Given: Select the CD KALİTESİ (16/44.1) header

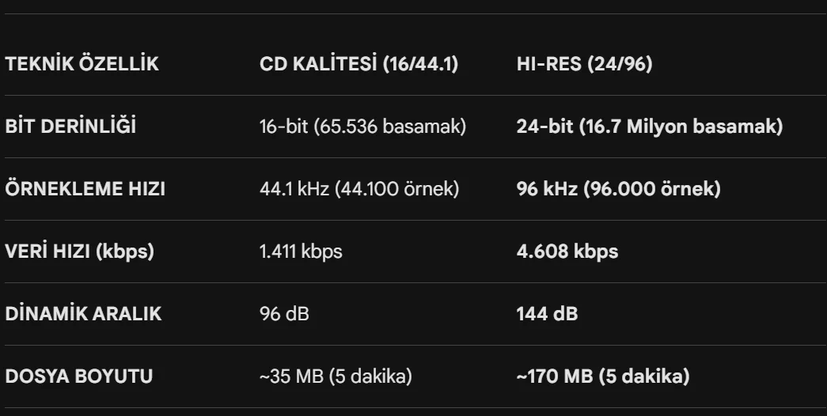Looking at the screenshot, I should [358, 64].
